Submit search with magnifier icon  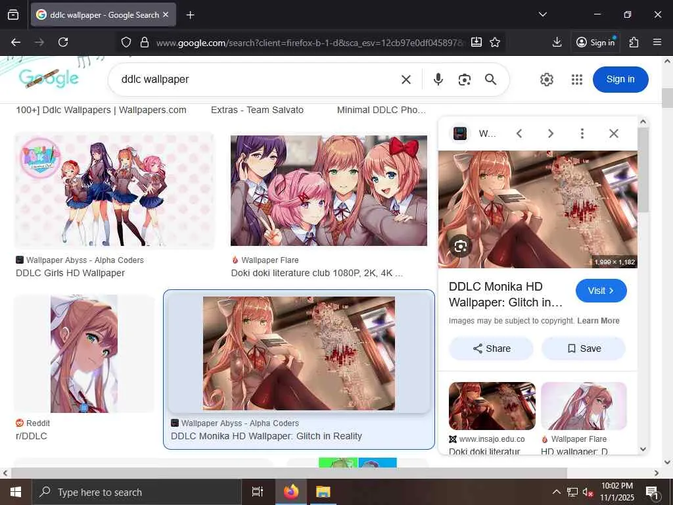point(490,80)
